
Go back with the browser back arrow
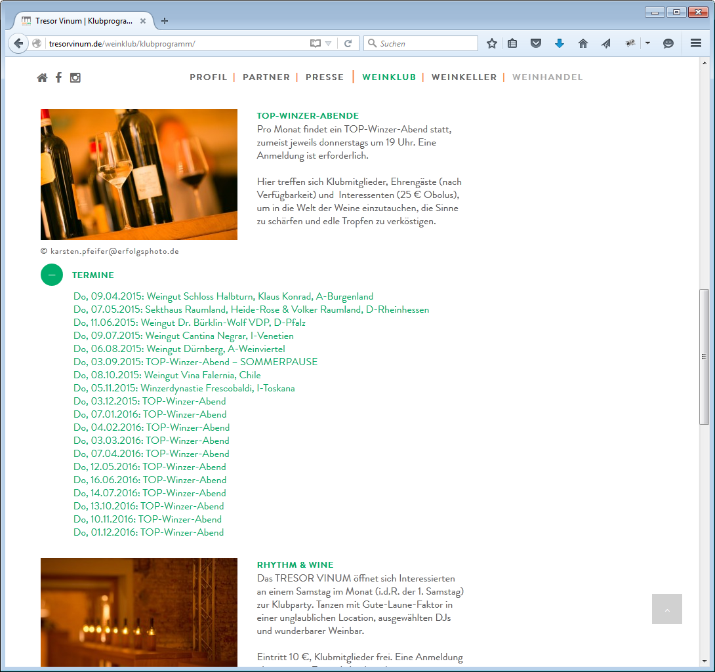coord(18,43)
